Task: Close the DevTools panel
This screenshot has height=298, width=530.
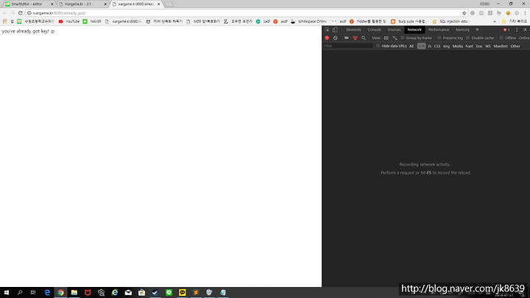Action: coord(525,29)
